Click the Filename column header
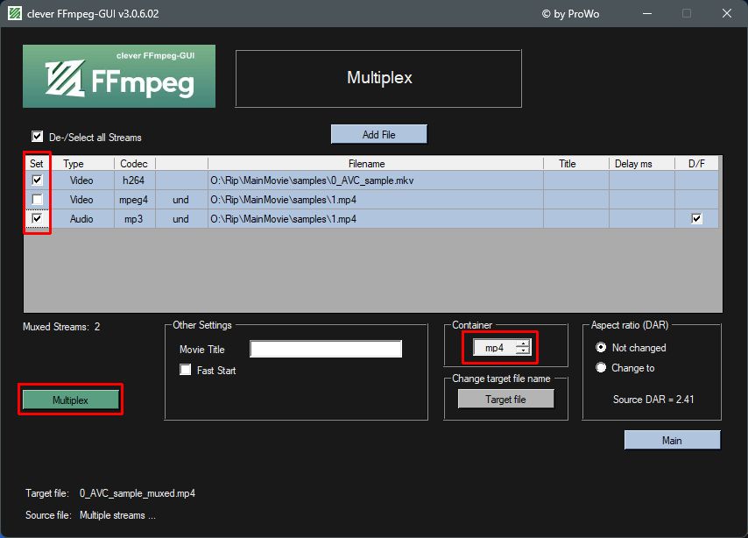Image resolution: width=748 pixels, height=538 pixels. [376, 164]
